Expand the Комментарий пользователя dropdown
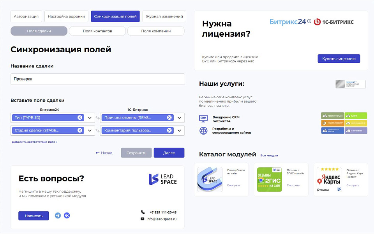This screenshot has width=374, height=234. [179, 130]
